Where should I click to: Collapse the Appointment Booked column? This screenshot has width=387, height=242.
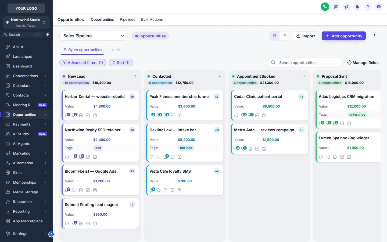pos(304,76)
